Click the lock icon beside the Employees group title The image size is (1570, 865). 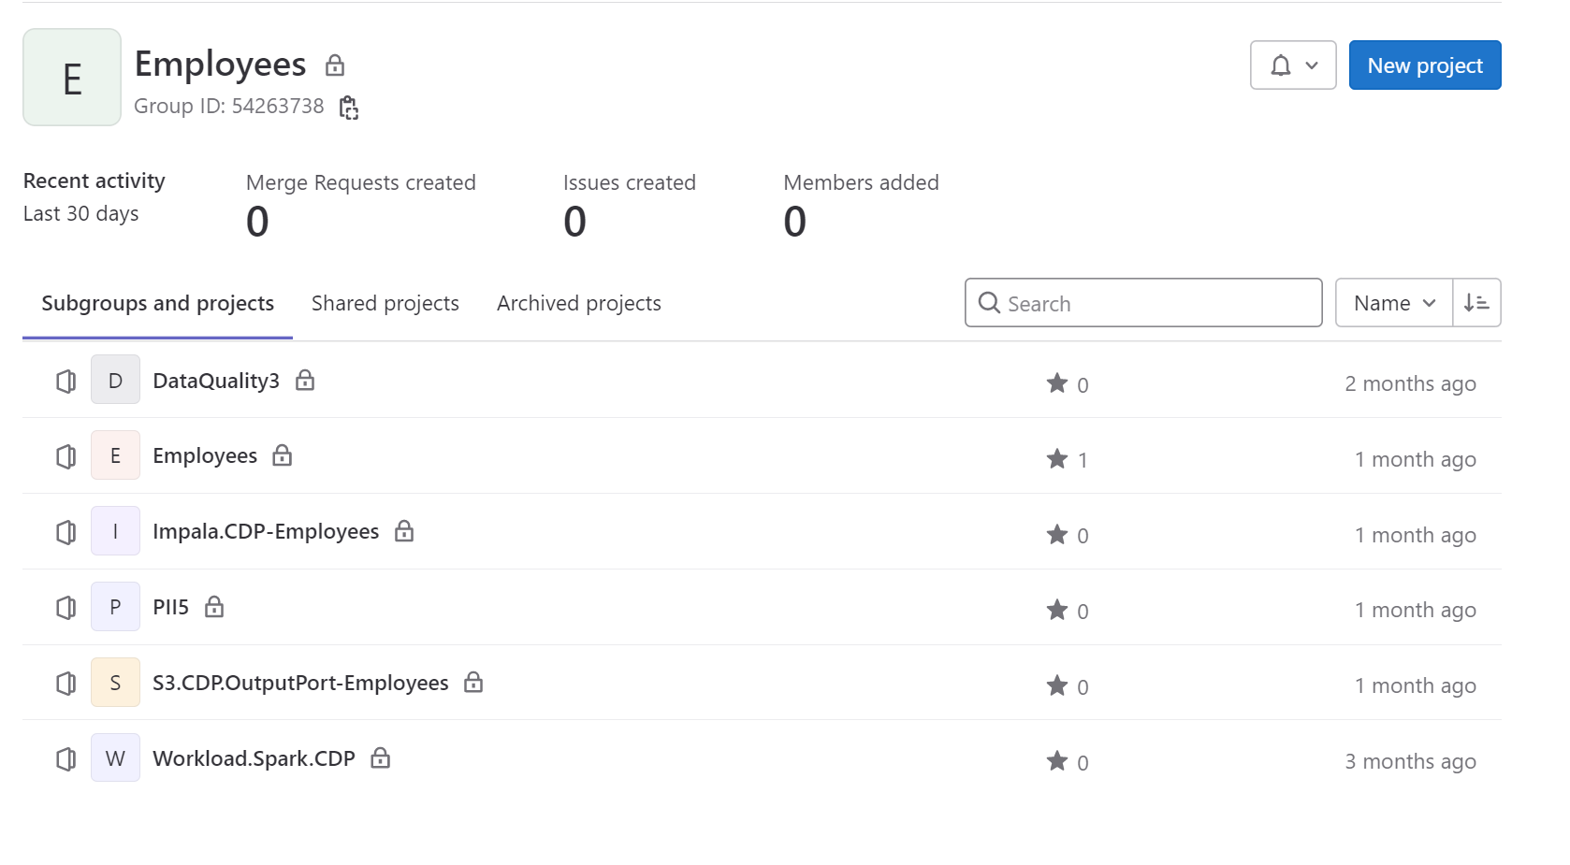pos(334,65)
